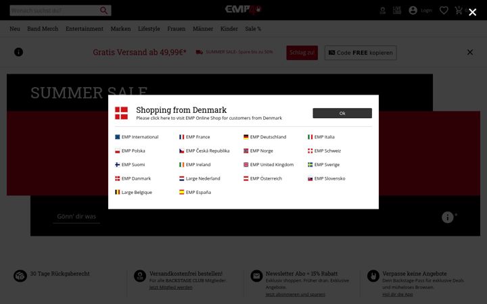Open the Kinder menu

tap(229, 29)
